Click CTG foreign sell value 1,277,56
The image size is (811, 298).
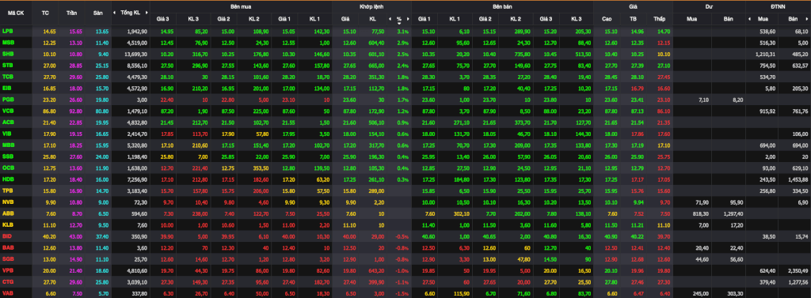pos(798,281)
